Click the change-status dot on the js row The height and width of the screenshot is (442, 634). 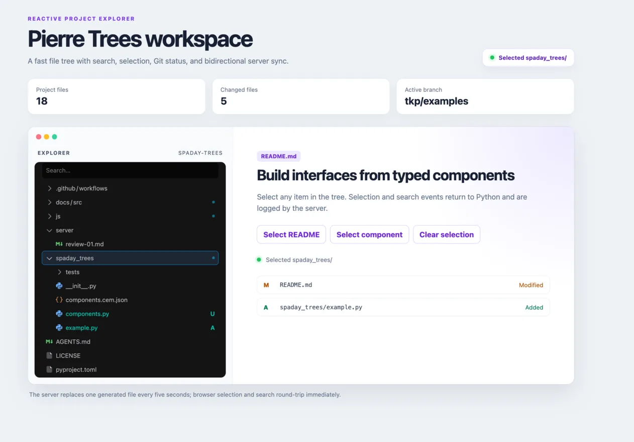[x=214, y=216]
